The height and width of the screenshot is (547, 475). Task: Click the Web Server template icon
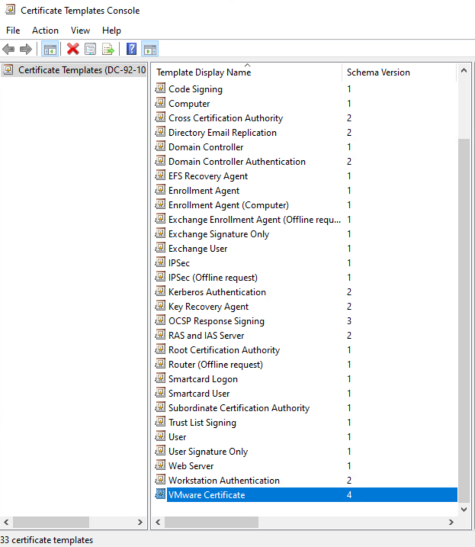160,466
